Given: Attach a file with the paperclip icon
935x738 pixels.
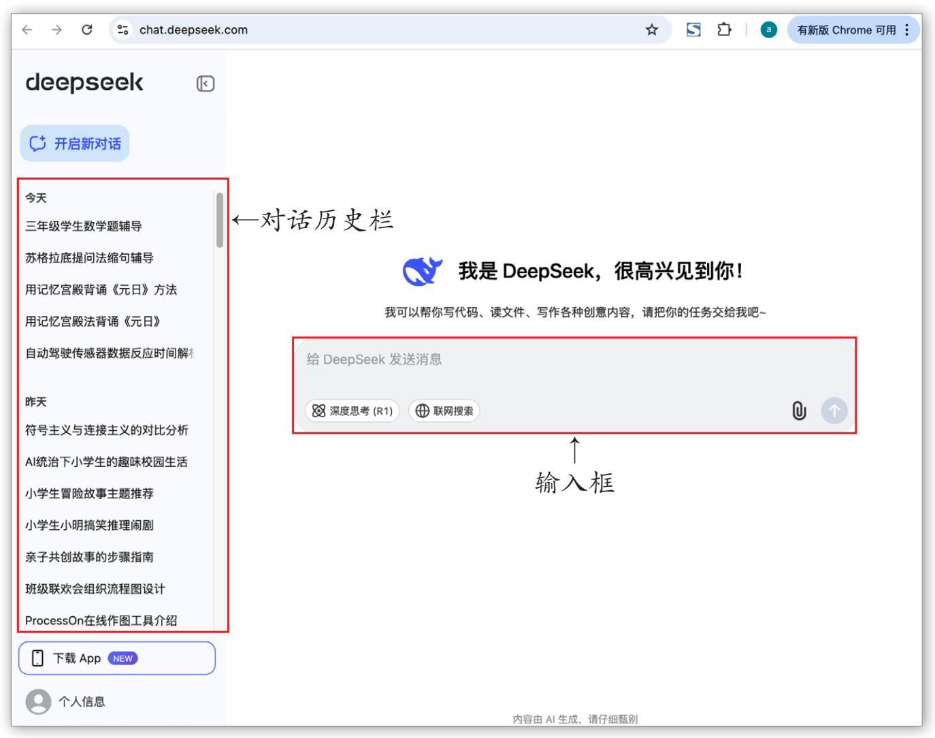Looking at the screenshot, I should [x=799, y=411].
